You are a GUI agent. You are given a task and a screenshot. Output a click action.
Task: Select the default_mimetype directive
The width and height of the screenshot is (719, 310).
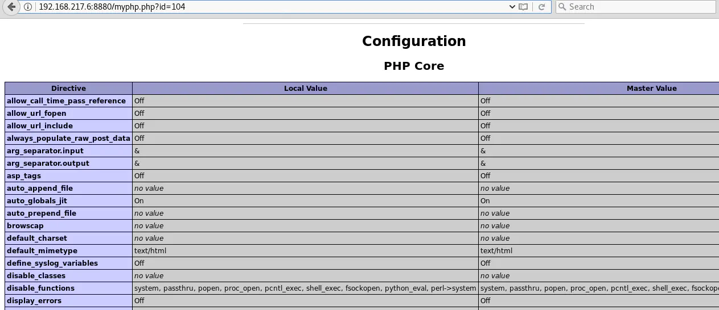(68, 250)
